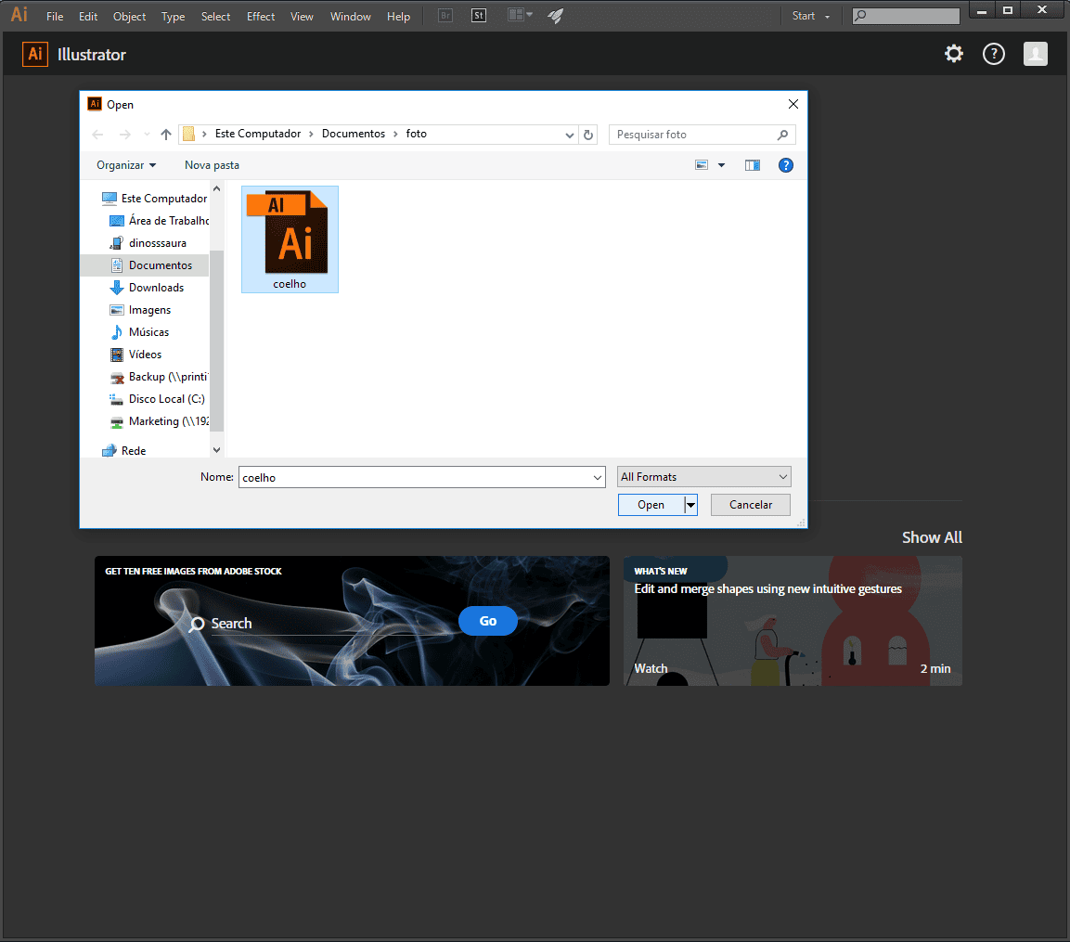Click the Open button in dialog
The width and height of the screenshot is (1070, 942).
pos(651,505)
